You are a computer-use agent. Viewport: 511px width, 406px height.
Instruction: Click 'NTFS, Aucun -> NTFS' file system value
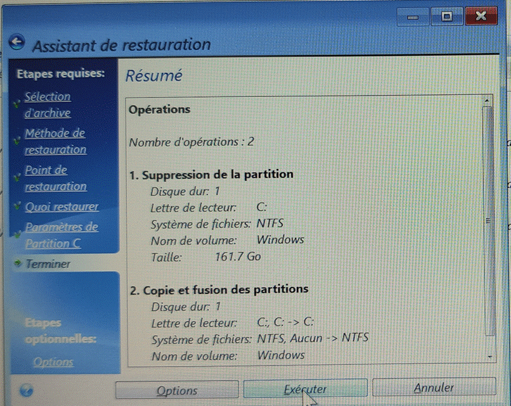(x=313, y=338)
